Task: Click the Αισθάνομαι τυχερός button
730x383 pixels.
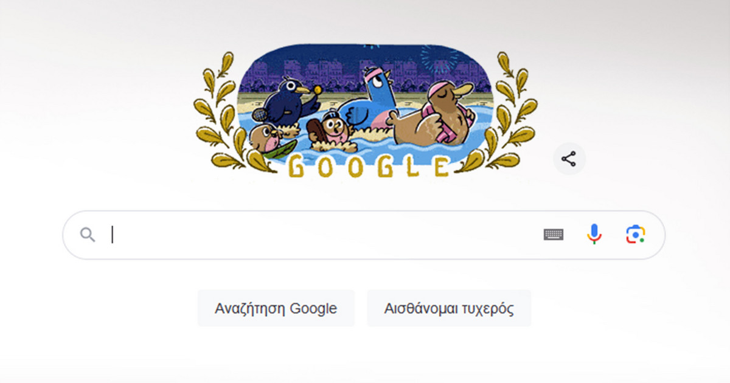Action: point(449,308)
